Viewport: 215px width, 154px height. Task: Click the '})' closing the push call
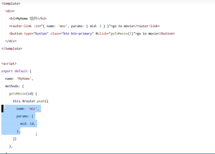[x=15, y=139]
